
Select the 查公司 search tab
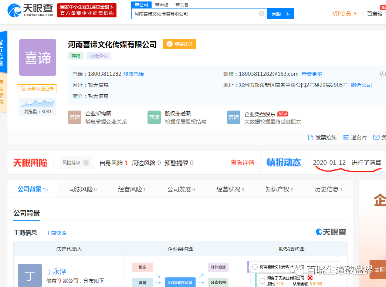tap(141, 5)
